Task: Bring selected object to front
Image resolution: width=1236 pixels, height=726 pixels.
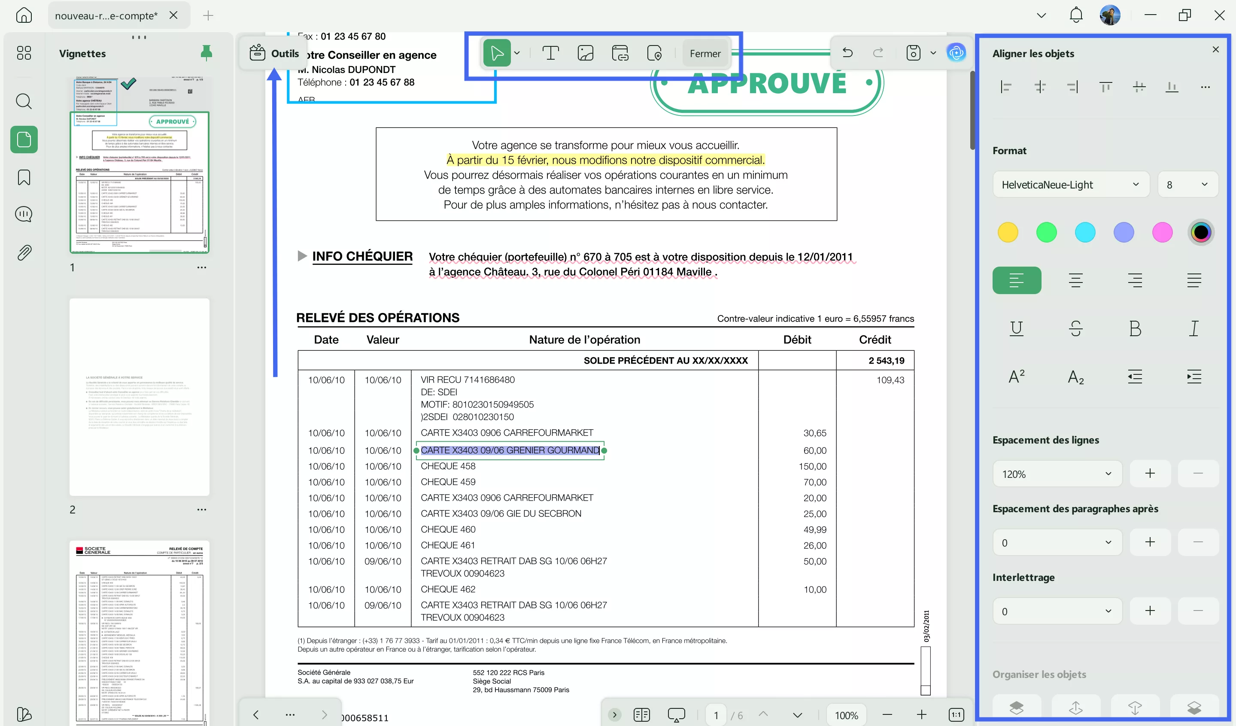Action: click(x=1016, y=708)
